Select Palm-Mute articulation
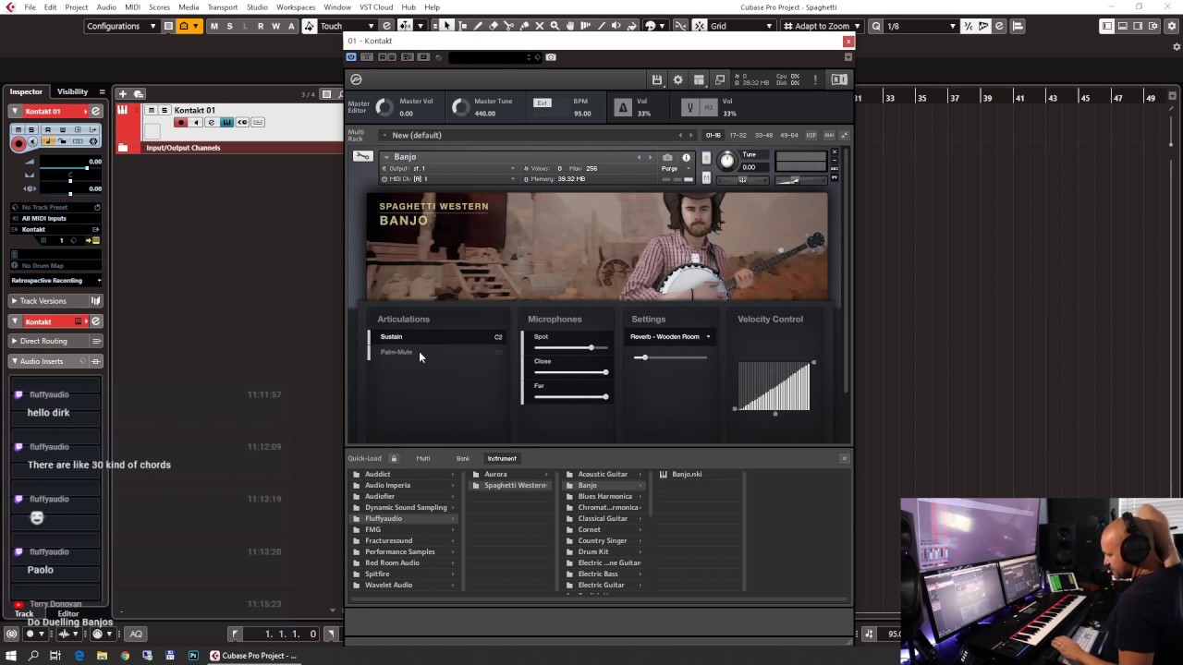The width and height of the screenshot is (1183, 665). (x=436, y=352)
